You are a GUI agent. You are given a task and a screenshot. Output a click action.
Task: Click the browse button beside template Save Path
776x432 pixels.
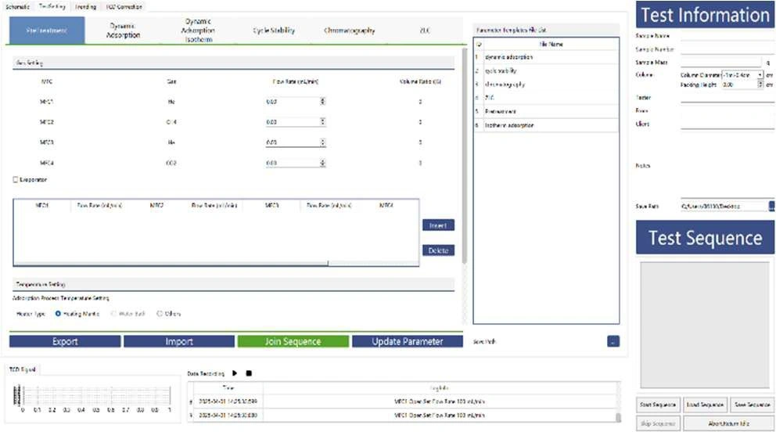(613, 341)
